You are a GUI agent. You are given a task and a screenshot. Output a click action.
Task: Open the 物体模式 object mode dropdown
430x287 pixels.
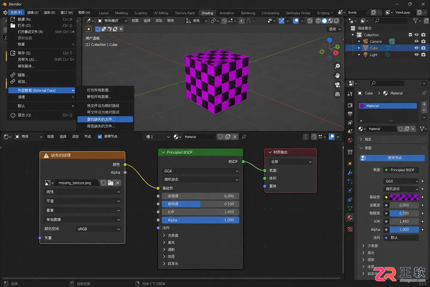[x=112, y=21]
